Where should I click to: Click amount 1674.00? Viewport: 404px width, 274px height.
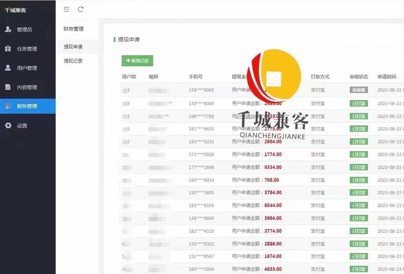click(x=273, y=256)
